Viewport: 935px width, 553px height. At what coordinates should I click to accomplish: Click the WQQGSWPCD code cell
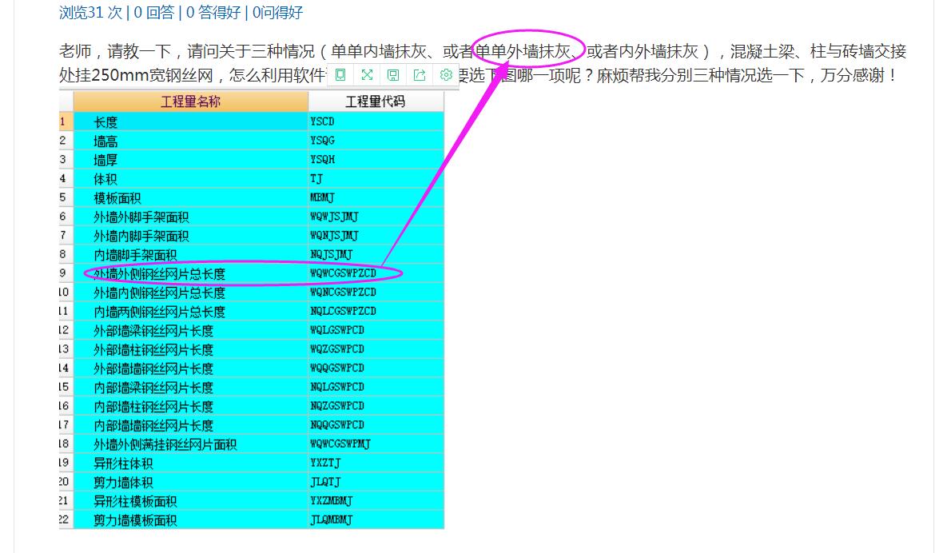pyautogui.click(x=376, y=368)
